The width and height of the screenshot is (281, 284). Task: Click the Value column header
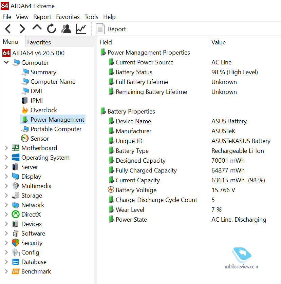point(219,42)
